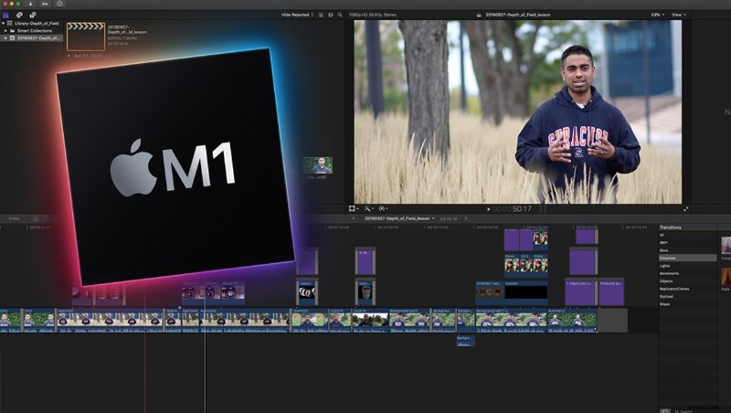Select the Custom black generator clip in timeline
The height and width of the screenshot is (413, 731).
(x=526, y=292)
